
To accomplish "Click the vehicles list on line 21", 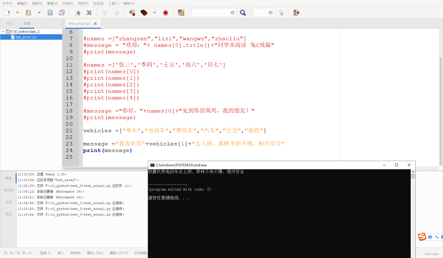I will pos(193,131).
